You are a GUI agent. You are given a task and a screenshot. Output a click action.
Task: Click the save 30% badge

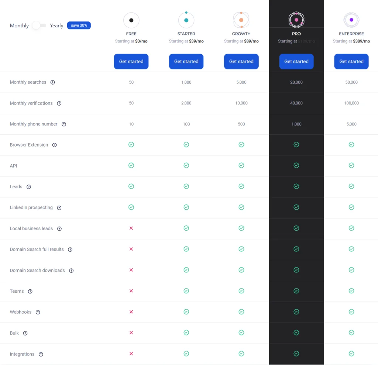click(79, 25)
